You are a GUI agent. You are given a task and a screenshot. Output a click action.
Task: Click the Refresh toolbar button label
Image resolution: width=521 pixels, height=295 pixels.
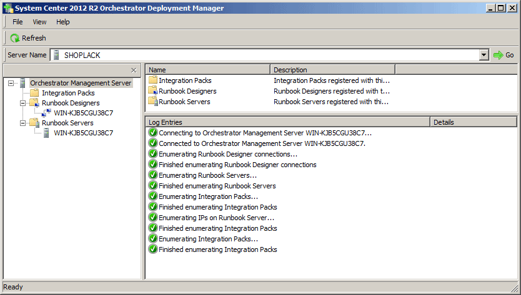tap(34, 38)
